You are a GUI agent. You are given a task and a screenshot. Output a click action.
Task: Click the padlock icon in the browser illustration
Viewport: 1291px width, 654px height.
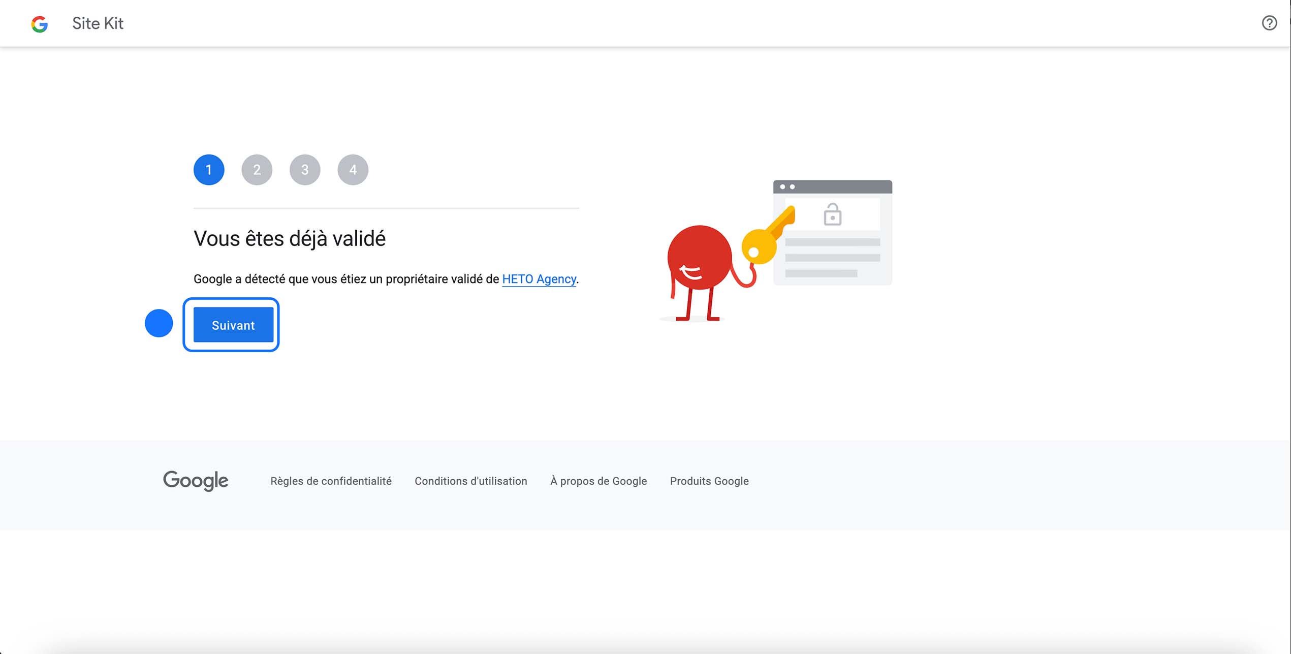coord(832,215)
